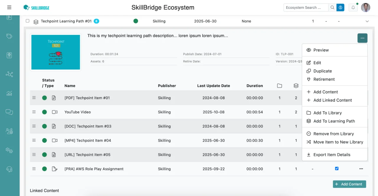378x196 pixels.
Task: Open the hamburger navigation menu
Action: [9, 7]
